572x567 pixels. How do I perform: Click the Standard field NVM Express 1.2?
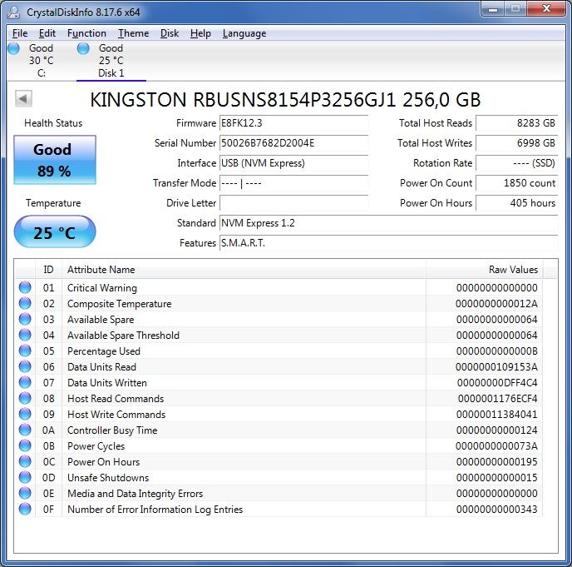click(389, 223)
